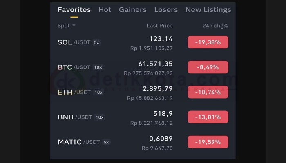The image size is (286, 163).
Task: Open the SOL/USDT trading pair
Action: click(x=143, y=42)
